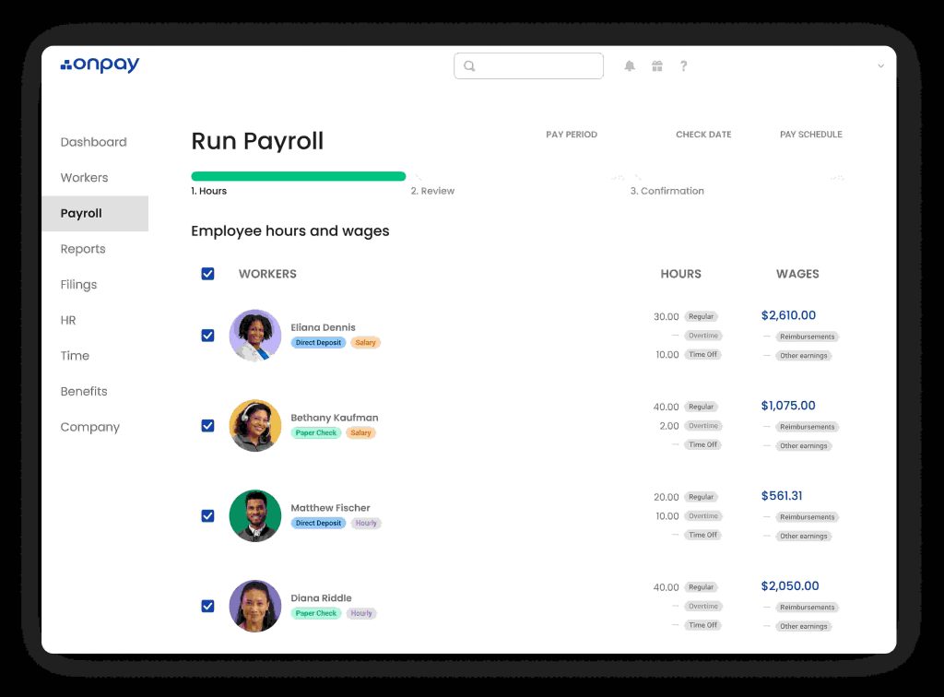
Task: Click the $561.31 wage amount
Action: point(782,496)
